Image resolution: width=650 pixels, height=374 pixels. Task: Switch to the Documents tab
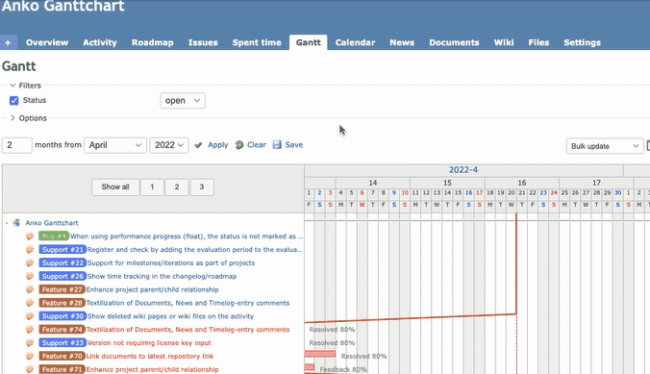tap(454, 42)
